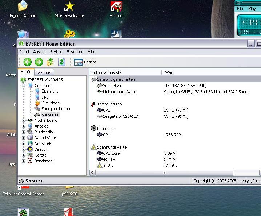
Task: Click the folder up-level toolbar icon
Action: coord(50,62)
